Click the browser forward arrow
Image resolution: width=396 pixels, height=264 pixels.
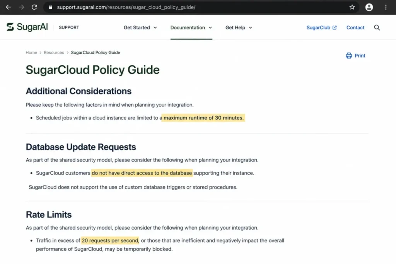tap(21, 7)
